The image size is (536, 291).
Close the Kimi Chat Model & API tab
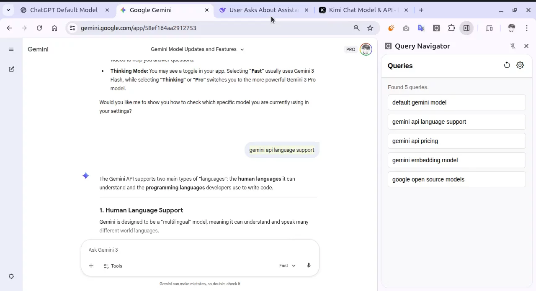[406, 10]
